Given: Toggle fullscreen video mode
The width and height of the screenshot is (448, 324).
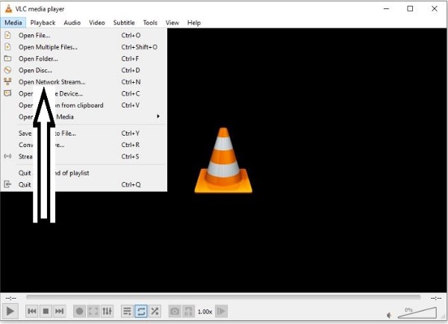Looking at the screenshot, I should click(93, 311).
